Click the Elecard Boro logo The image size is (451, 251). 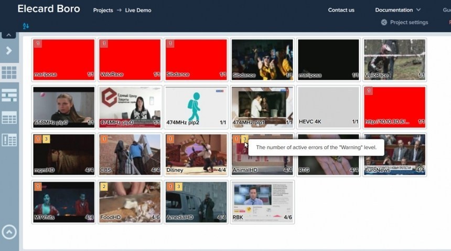click(49, 8)
